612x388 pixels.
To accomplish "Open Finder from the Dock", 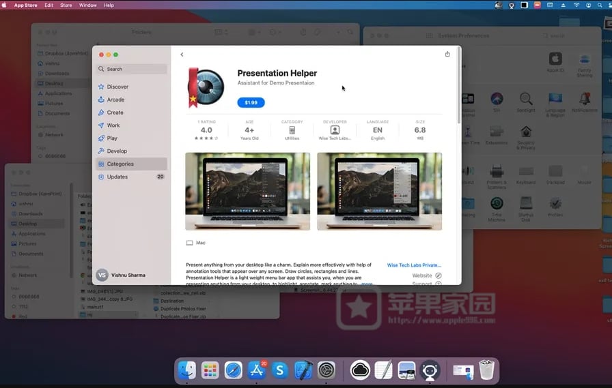I will click(187, 370).
